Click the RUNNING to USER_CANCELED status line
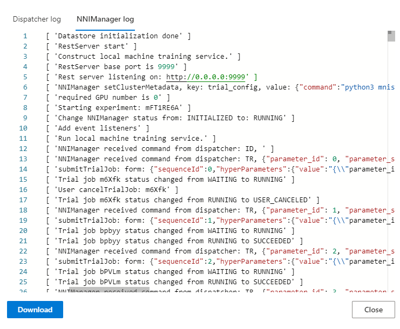This screenshot has width=400, height=329. (184, 200)
